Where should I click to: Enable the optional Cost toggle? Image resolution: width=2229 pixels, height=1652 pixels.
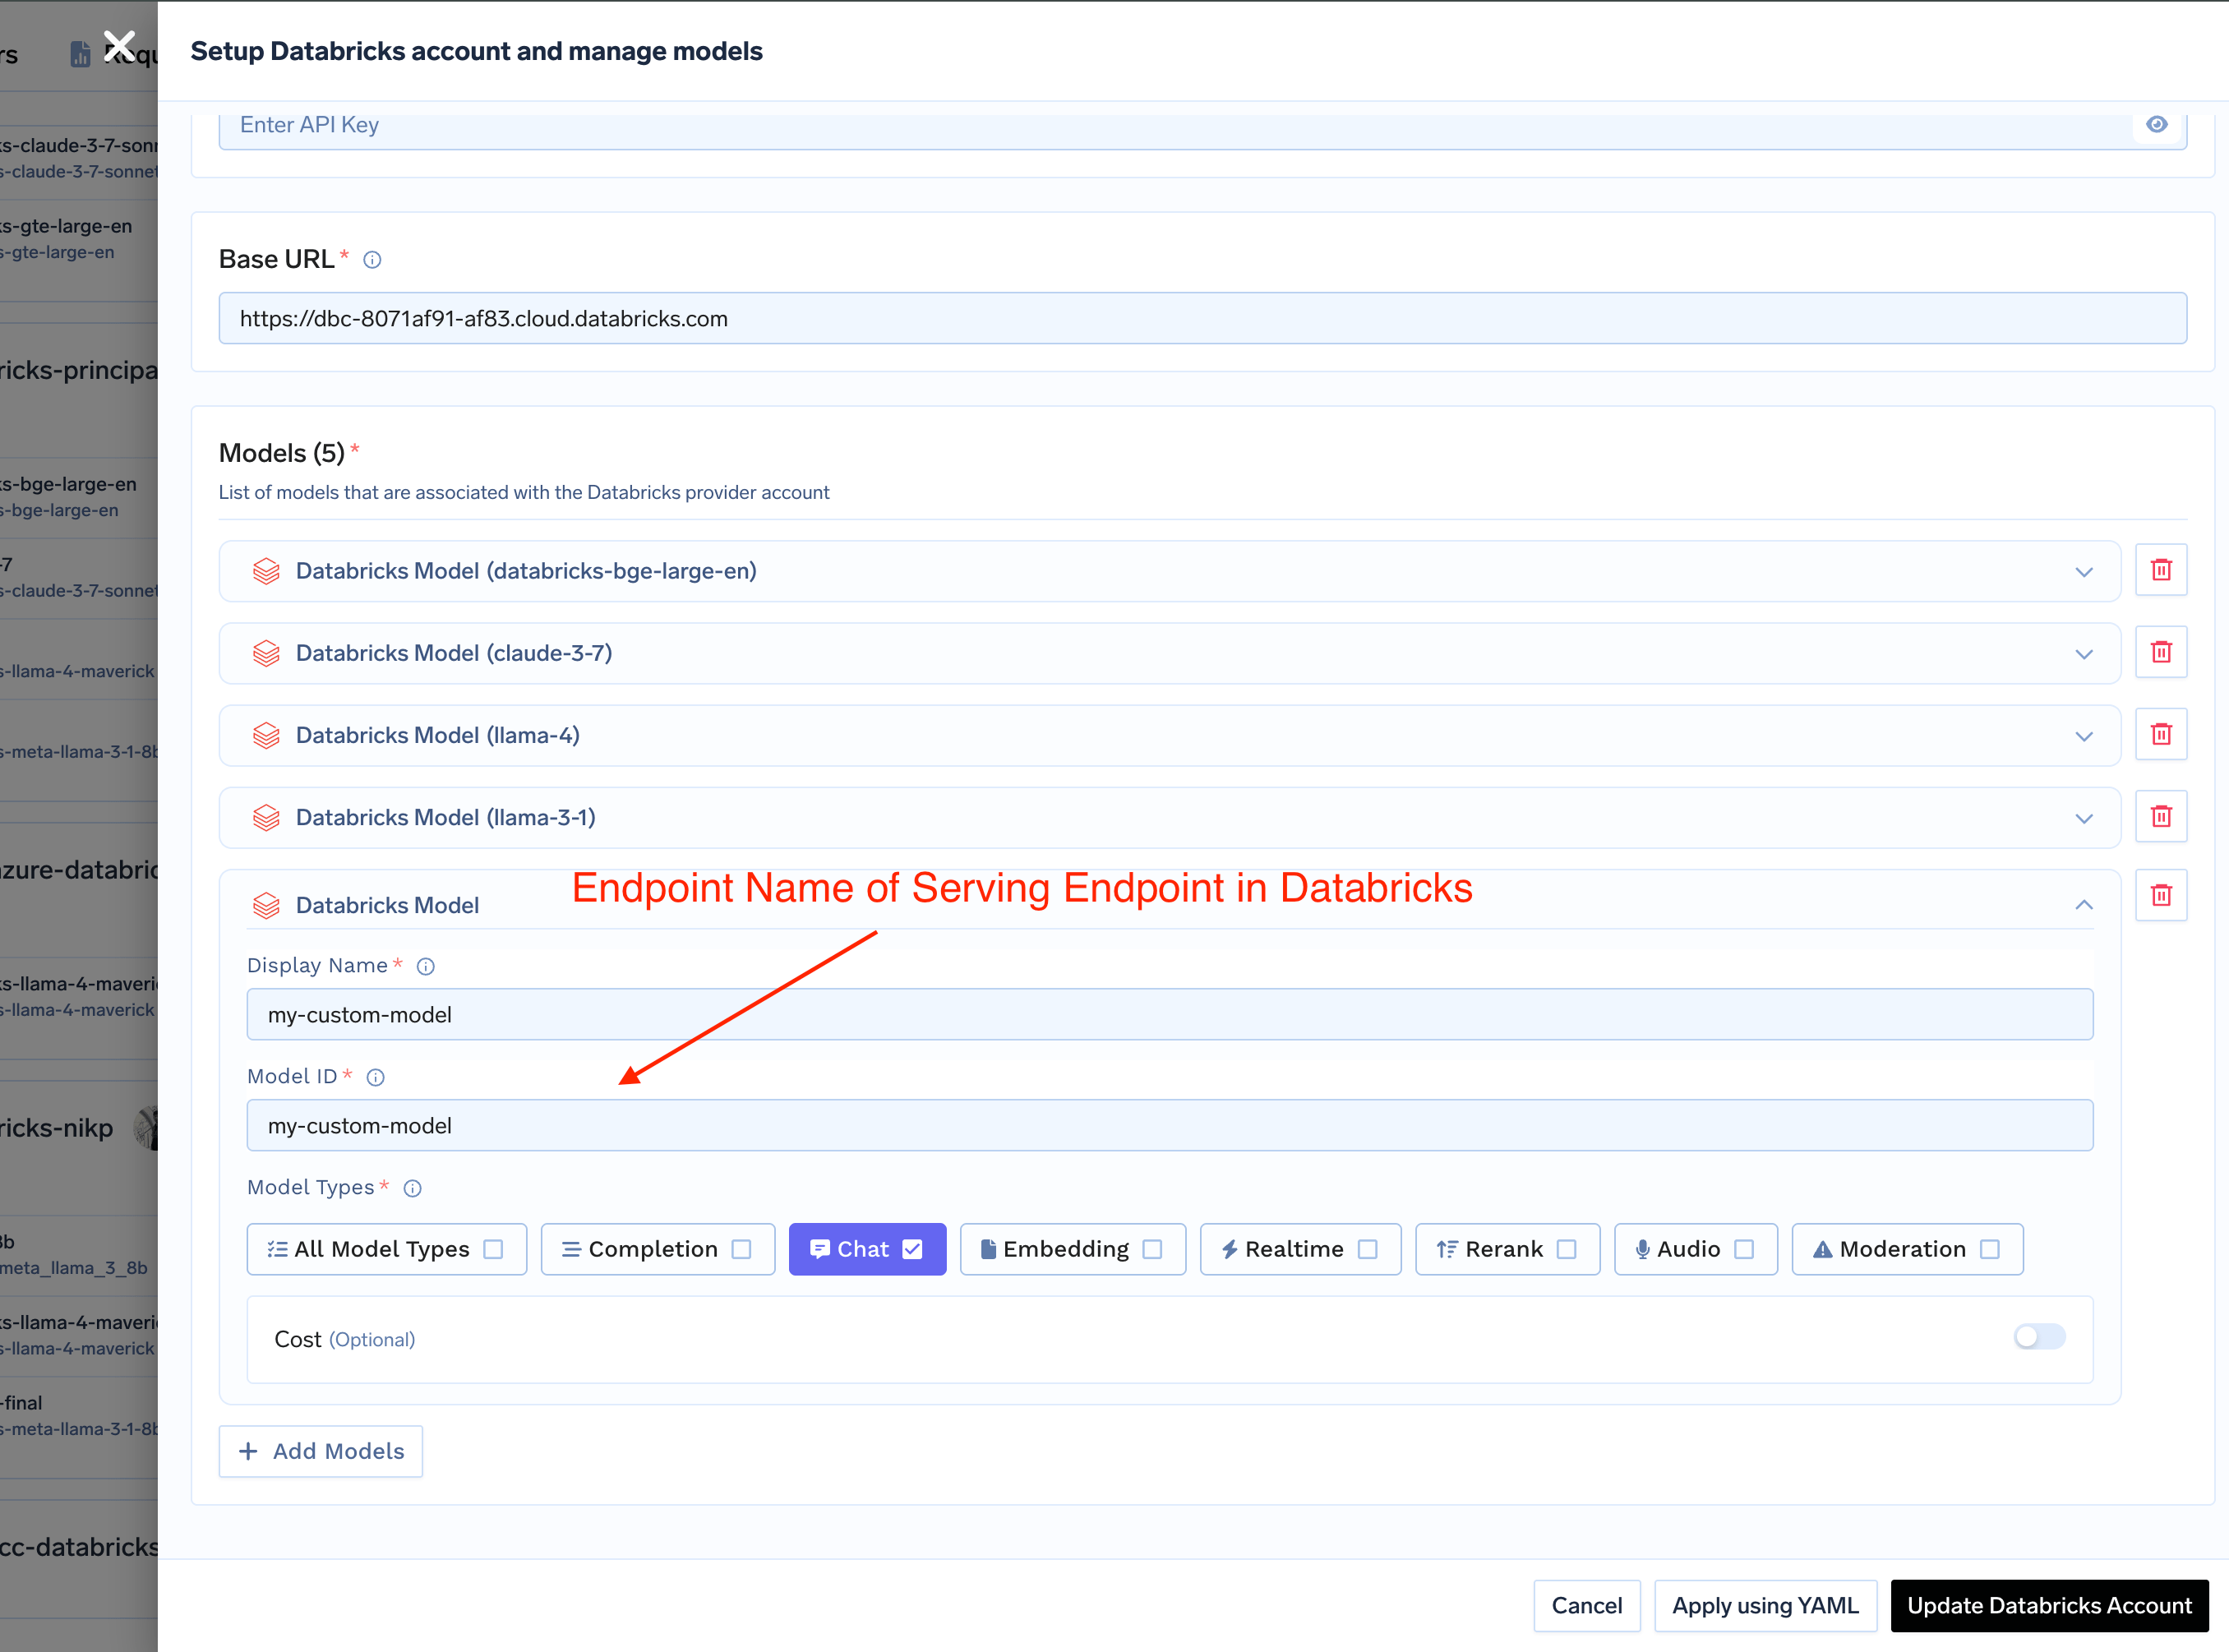2039,1337
